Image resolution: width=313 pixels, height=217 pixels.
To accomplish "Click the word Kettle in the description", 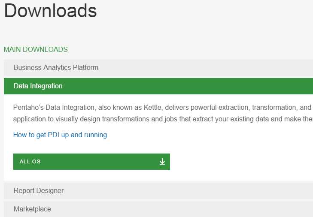I will [x=153, y=108].
